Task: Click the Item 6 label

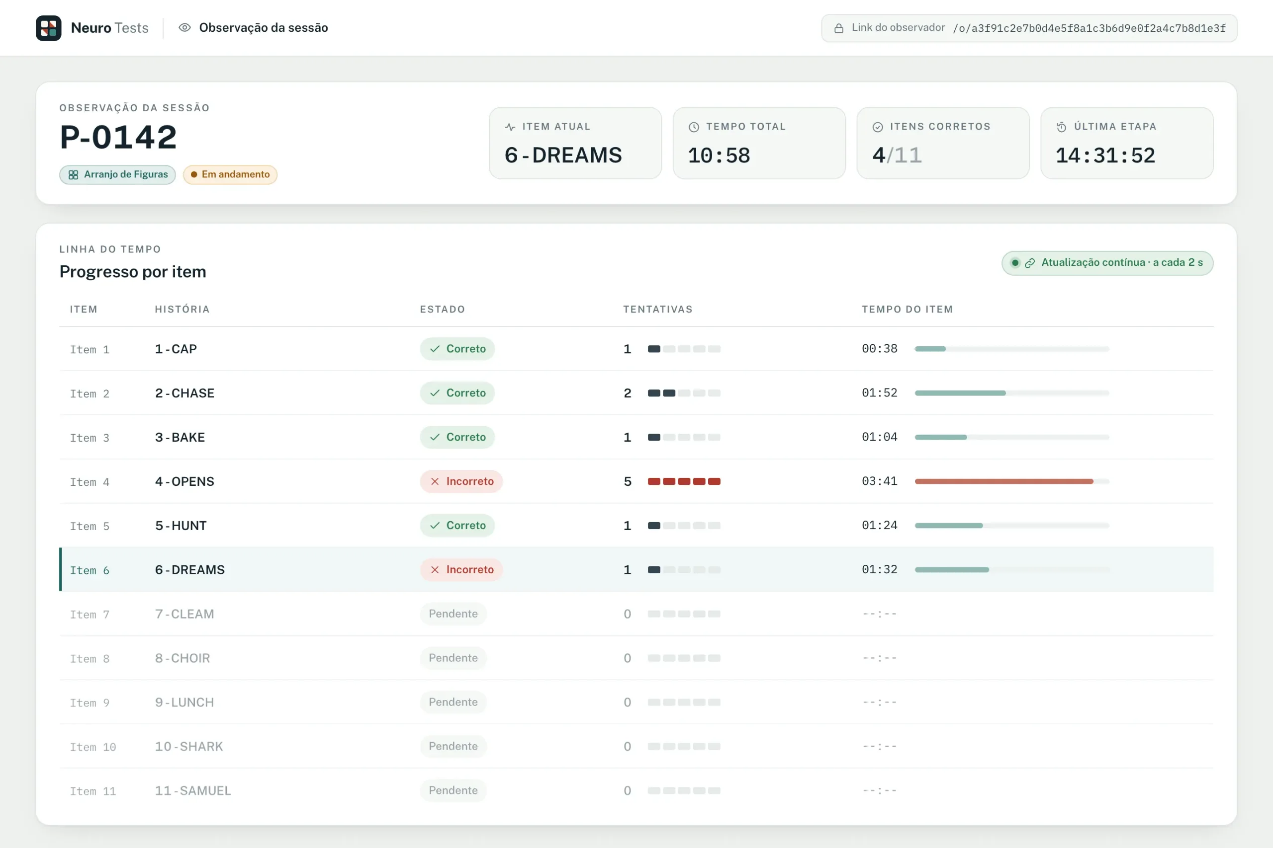Action: coord(90,571)
